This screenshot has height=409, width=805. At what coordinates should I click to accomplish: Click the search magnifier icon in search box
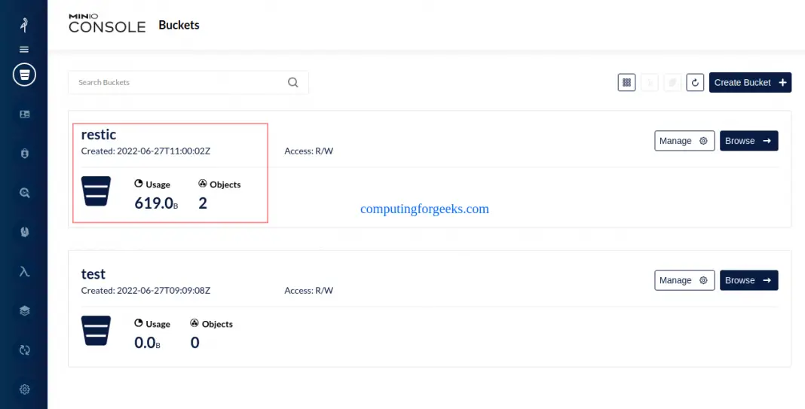[x=293, y=82]
